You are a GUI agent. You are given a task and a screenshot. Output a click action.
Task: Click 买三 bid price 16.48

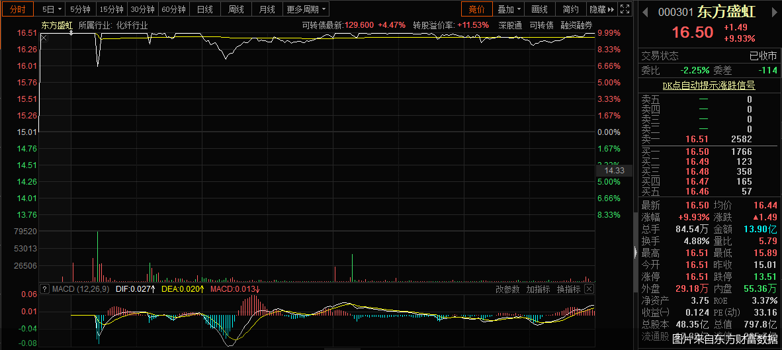(697, 171)
